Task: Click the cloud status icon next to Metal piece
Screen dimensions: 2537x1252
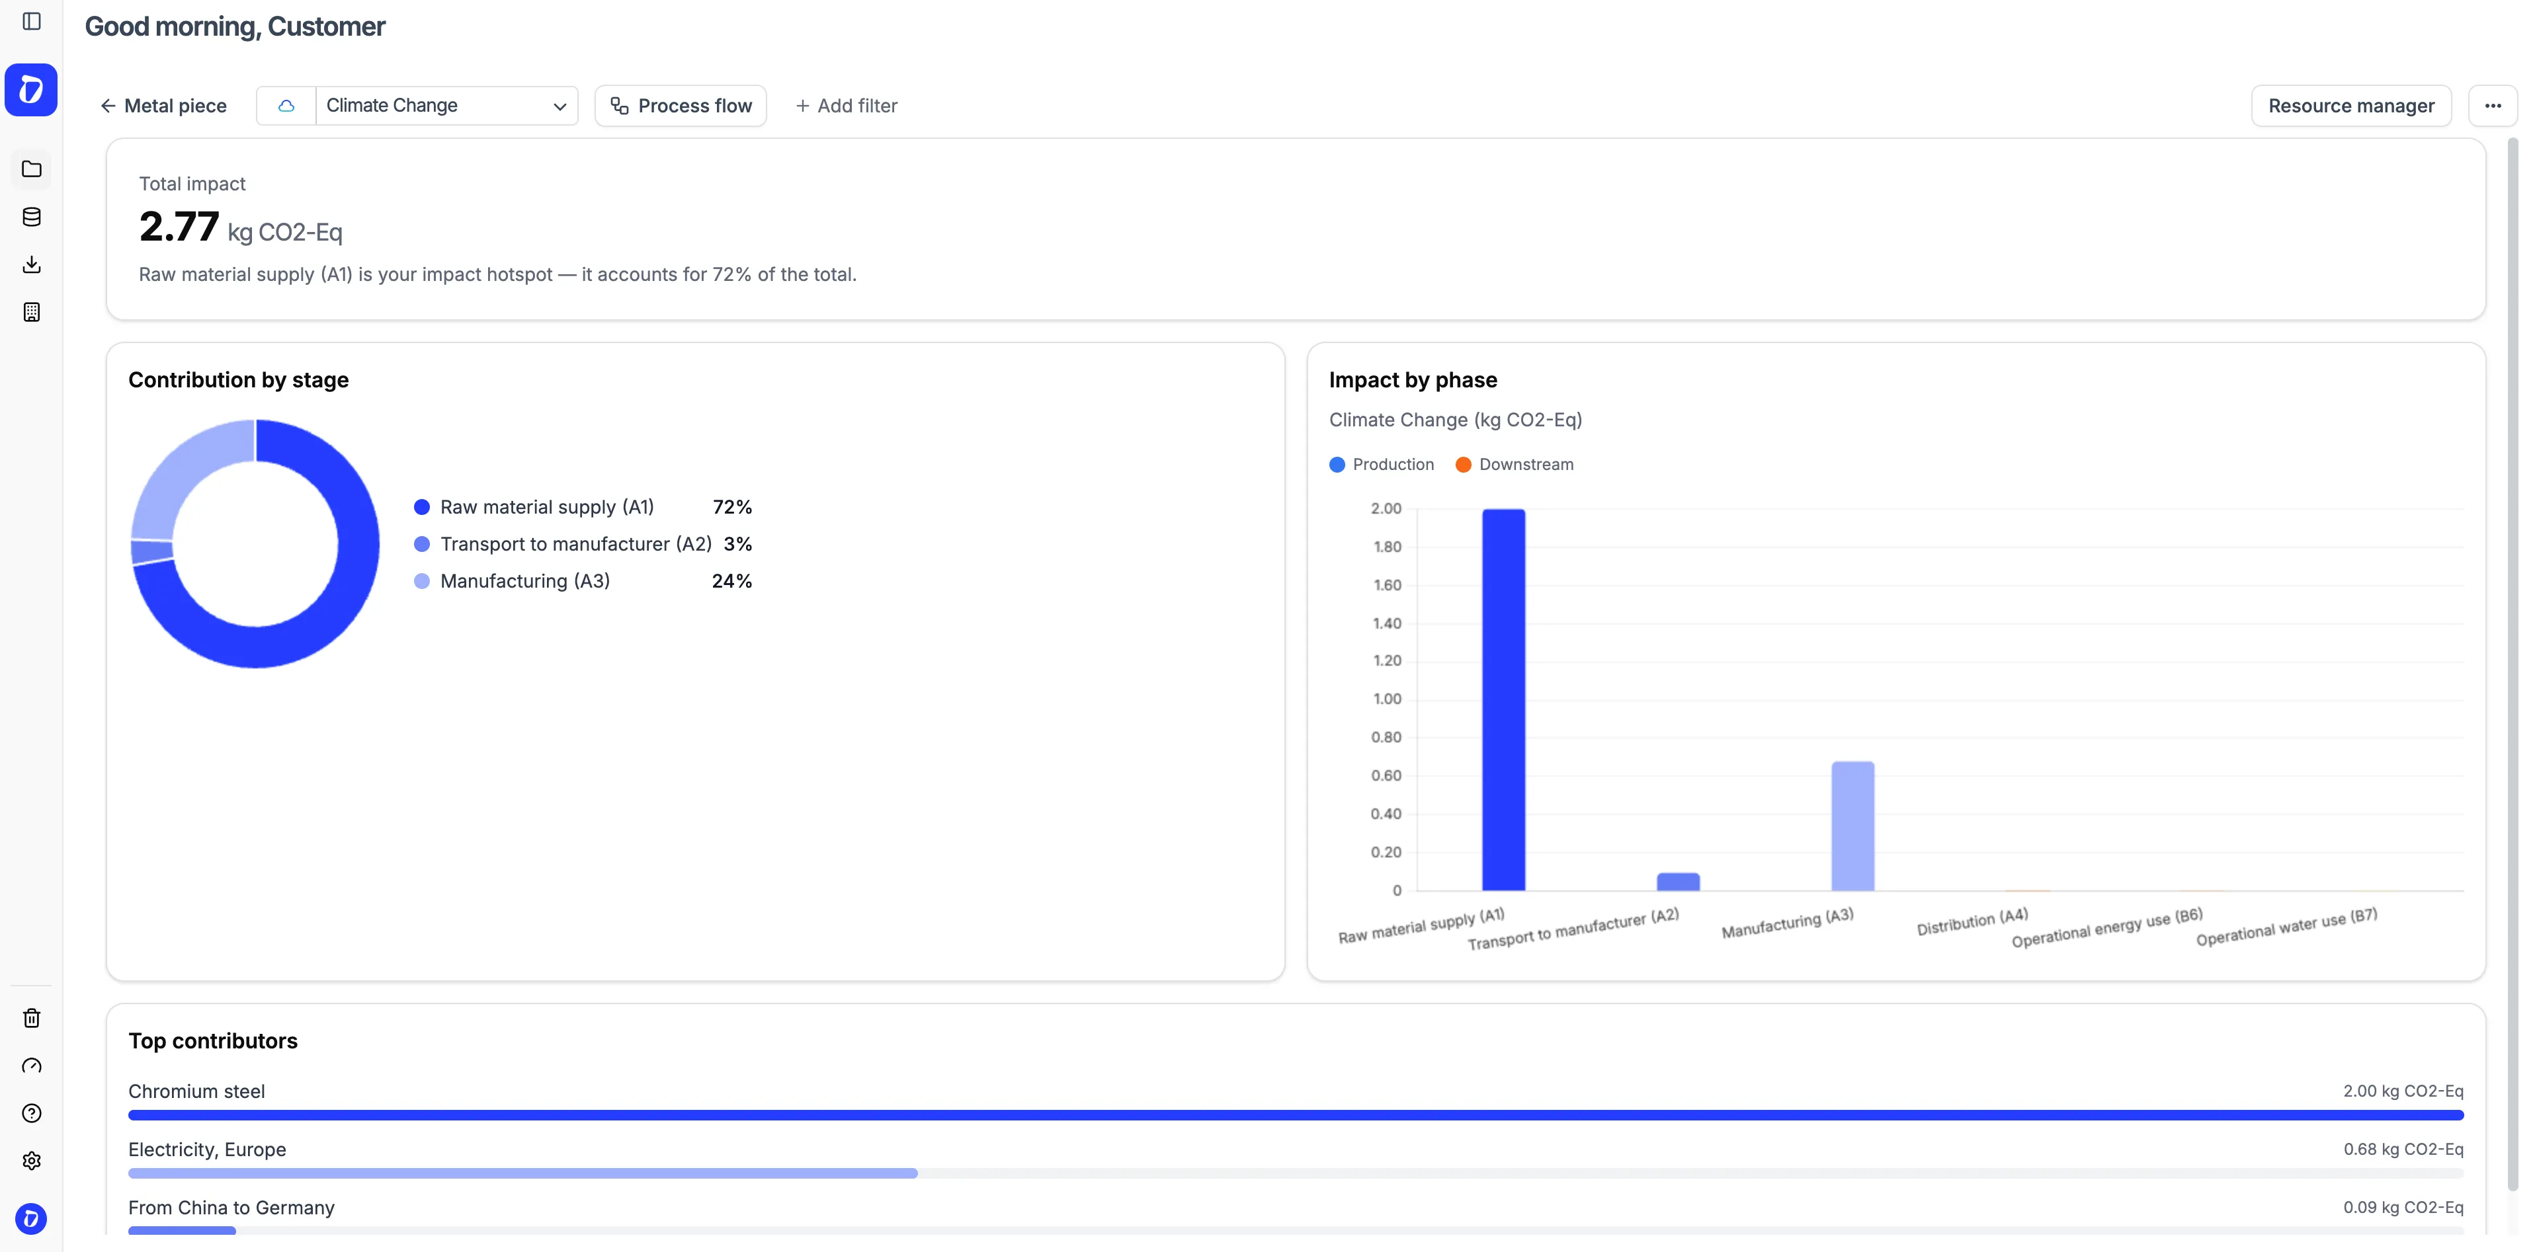Action: 284,105
